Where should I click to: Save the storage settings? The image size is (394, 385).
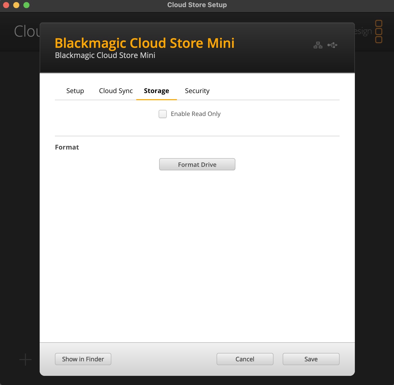(x=311, y=359)
